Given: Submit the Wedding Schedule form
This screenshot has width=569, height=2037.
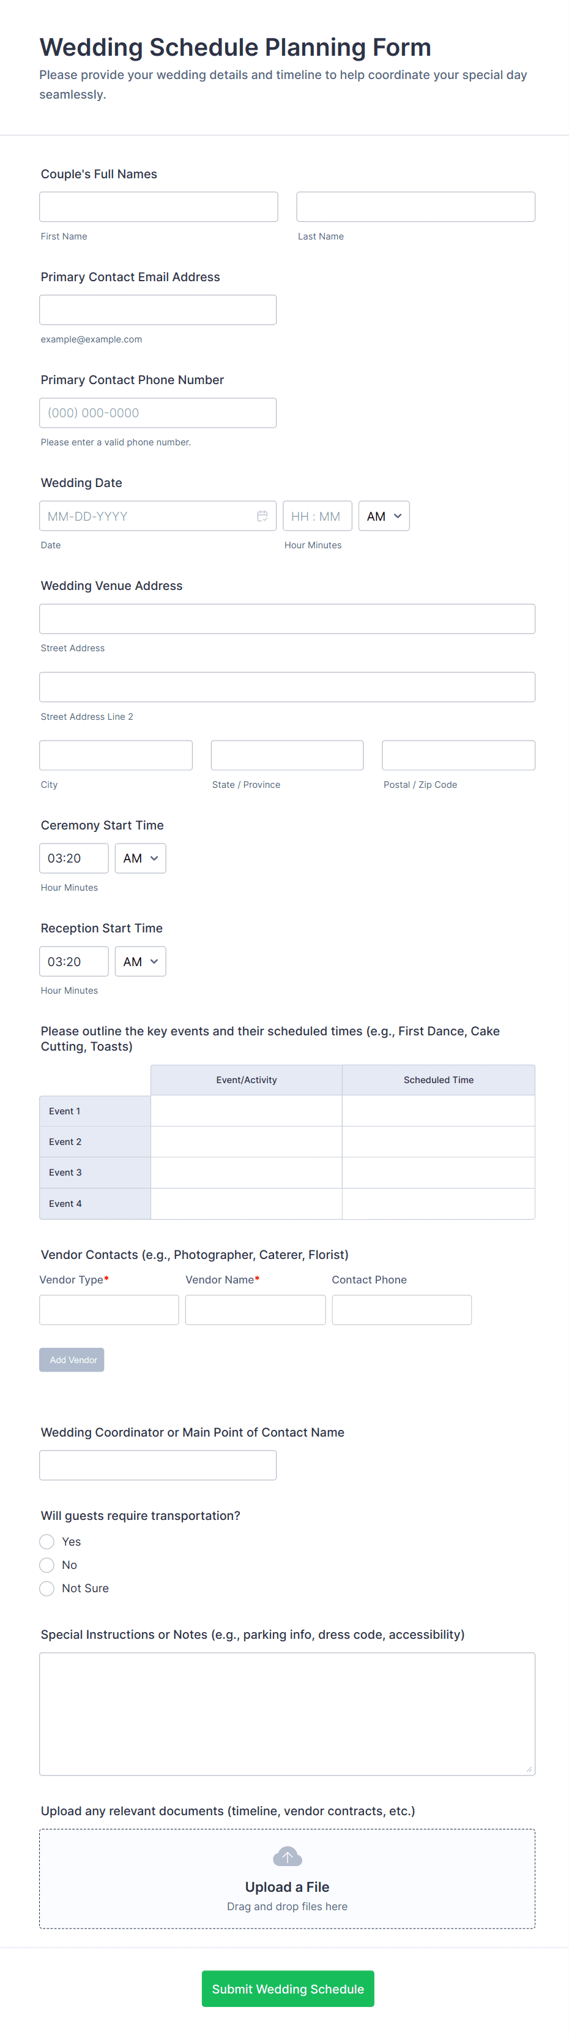Looking at the screenshot, I should tap(288, 1988).
